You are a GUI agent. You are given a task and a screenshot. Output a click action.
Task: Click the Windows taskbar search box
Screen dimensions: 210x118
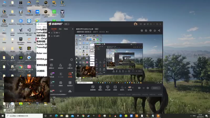[24, 116]
